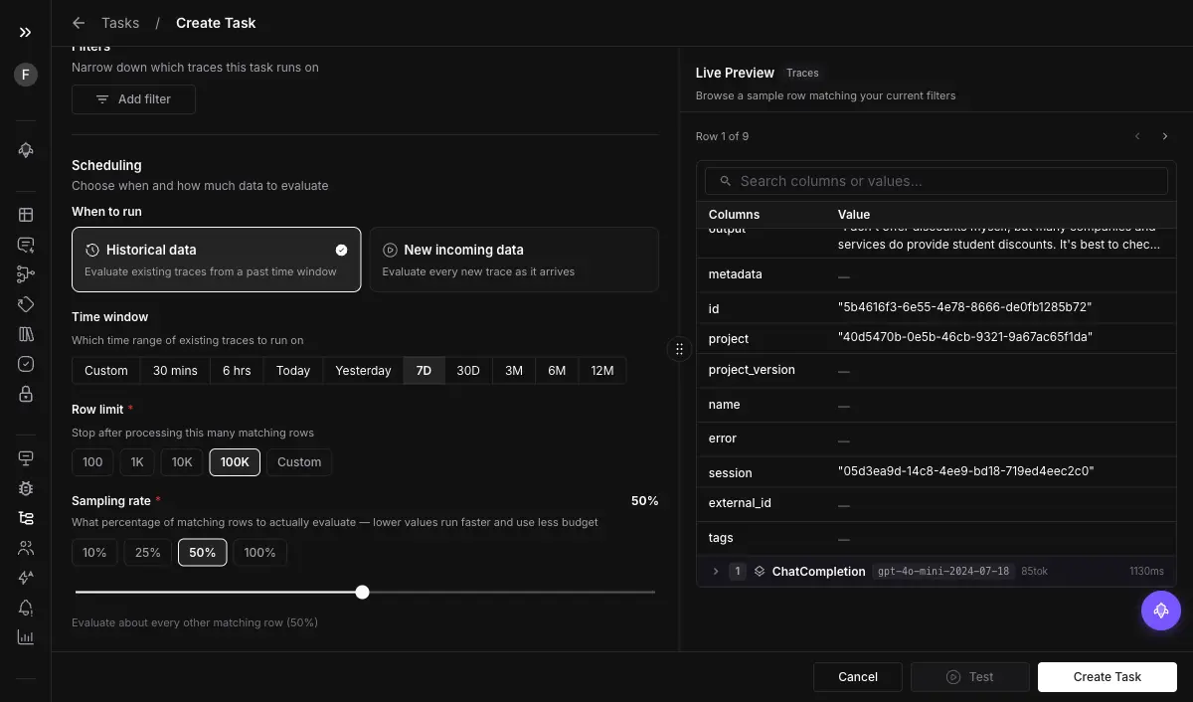This screenshot has width=1193, height=702.
Task: Click the project_version column row
Action: tap(936, 370)
